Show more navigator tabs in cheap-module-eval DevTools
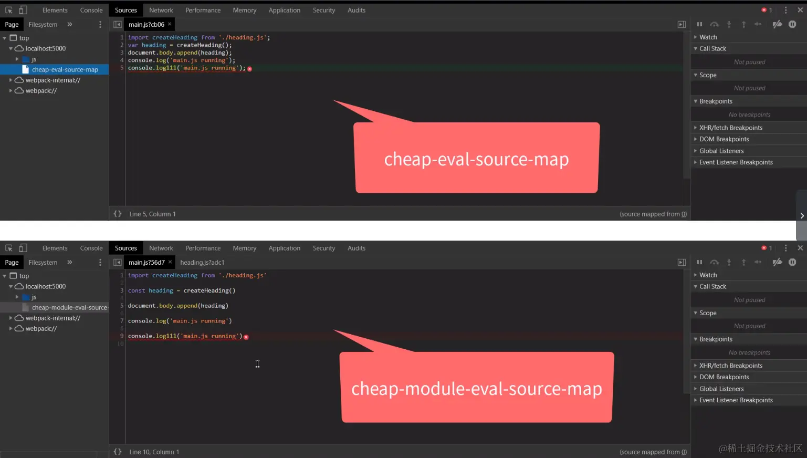 pyautogui.click(x=70, y=262)
